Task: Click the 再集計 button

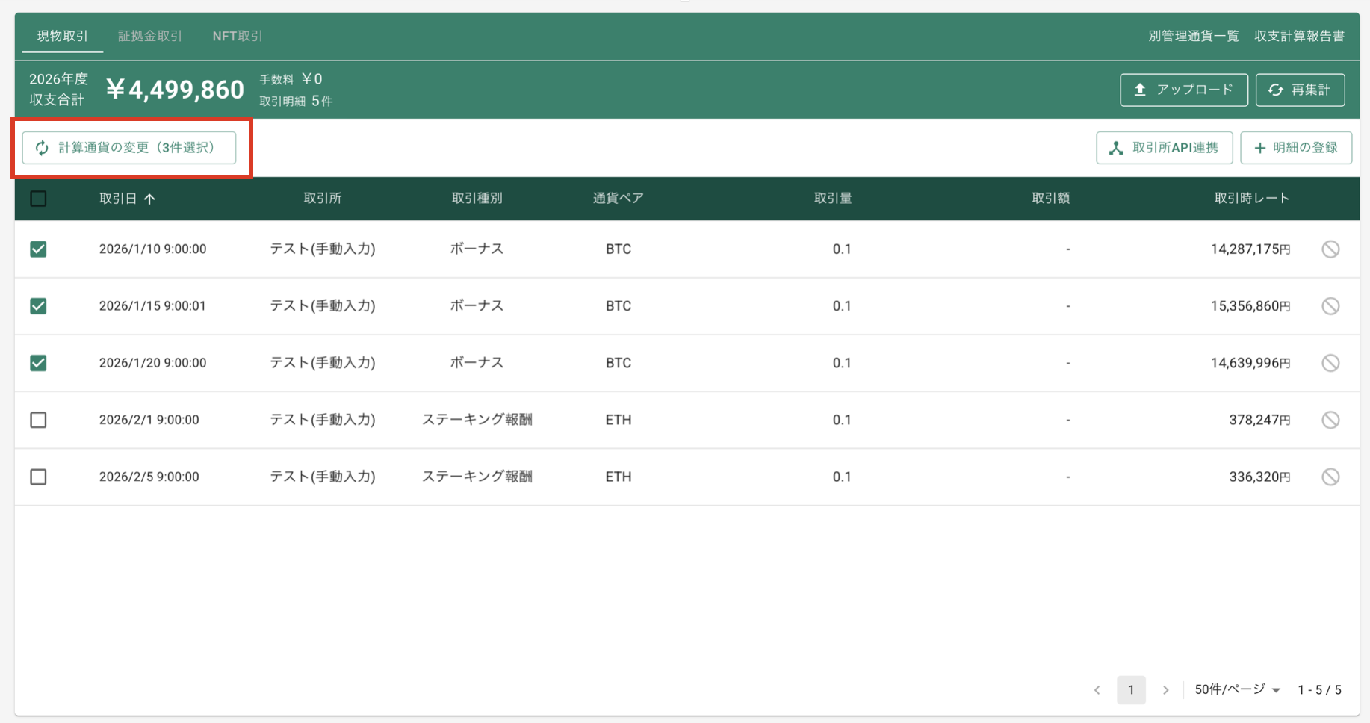Action: (1300, 90)
